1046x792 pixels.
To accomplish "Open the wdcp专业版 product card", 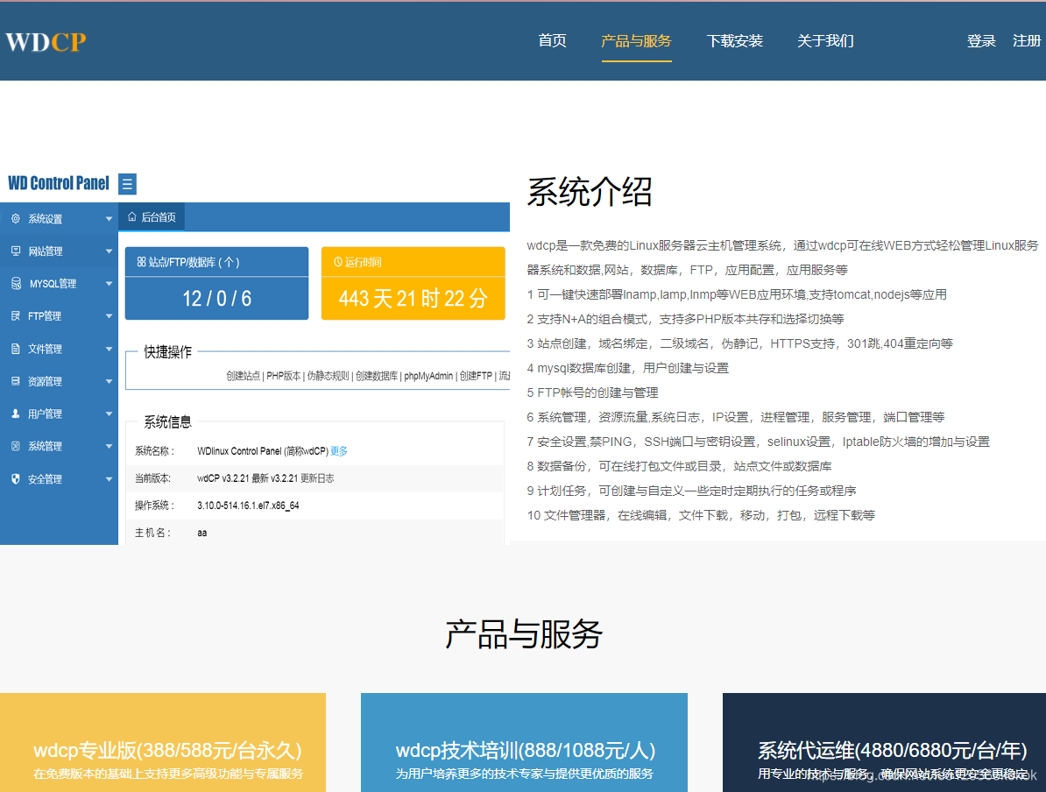I will (163, 743).
